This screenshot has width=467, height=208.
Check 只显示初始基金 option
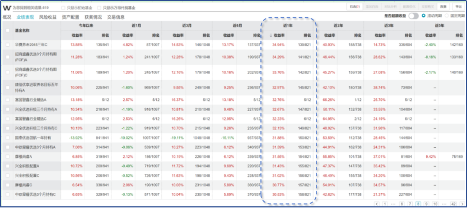63,8
